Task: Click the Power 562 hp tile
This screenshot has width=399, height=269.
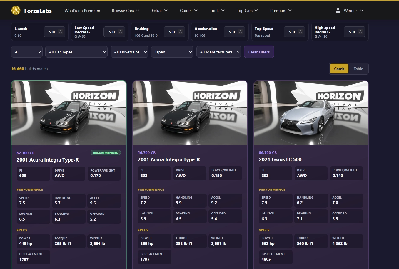Action: (x=276, y=241)
